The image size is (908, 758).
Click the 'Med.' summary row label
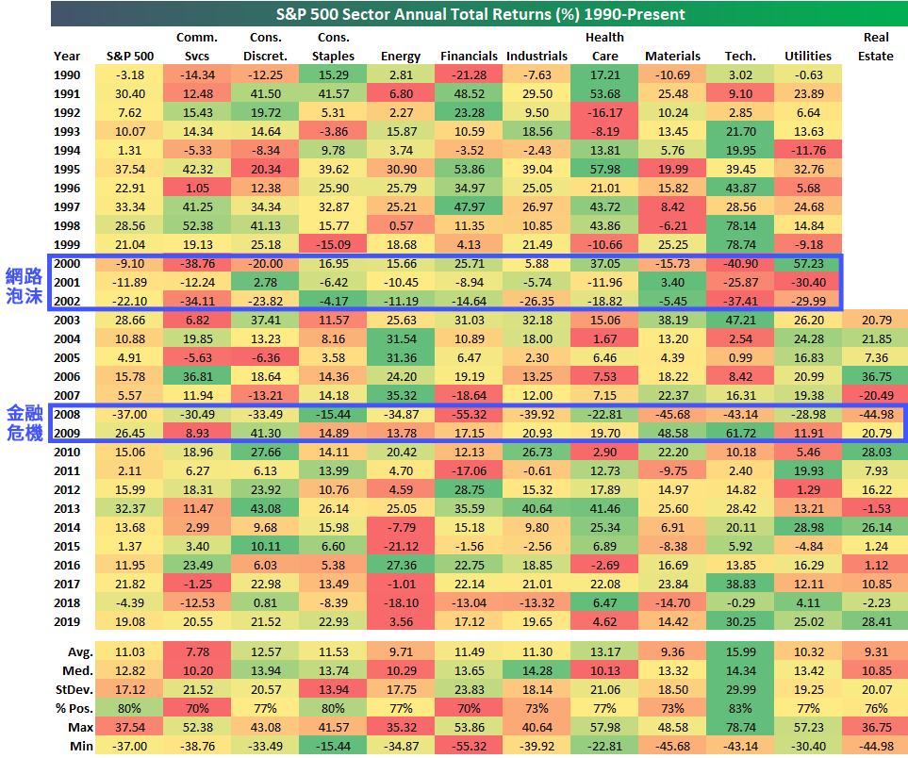coord(77,671)
